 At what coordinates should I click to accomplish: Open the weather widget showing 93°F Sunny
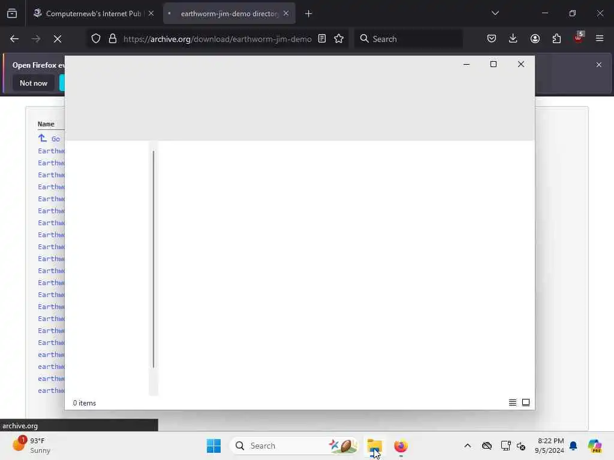[31, 445]
